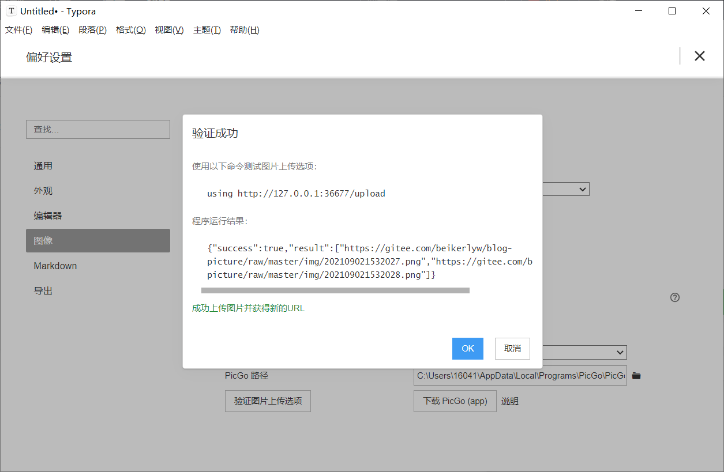The height and width of the screenshot is (472, 724).
Task: Click the upload command text with 127.0.0.1
Action: pyautogui.click(x=296, y=194)
